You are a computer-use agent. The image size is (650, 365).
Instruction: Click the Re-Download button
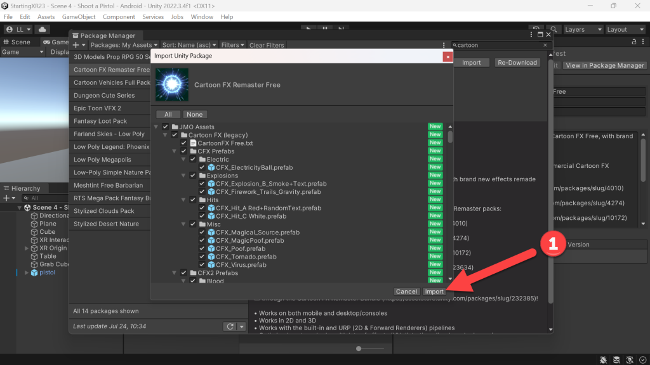[517, 63]
